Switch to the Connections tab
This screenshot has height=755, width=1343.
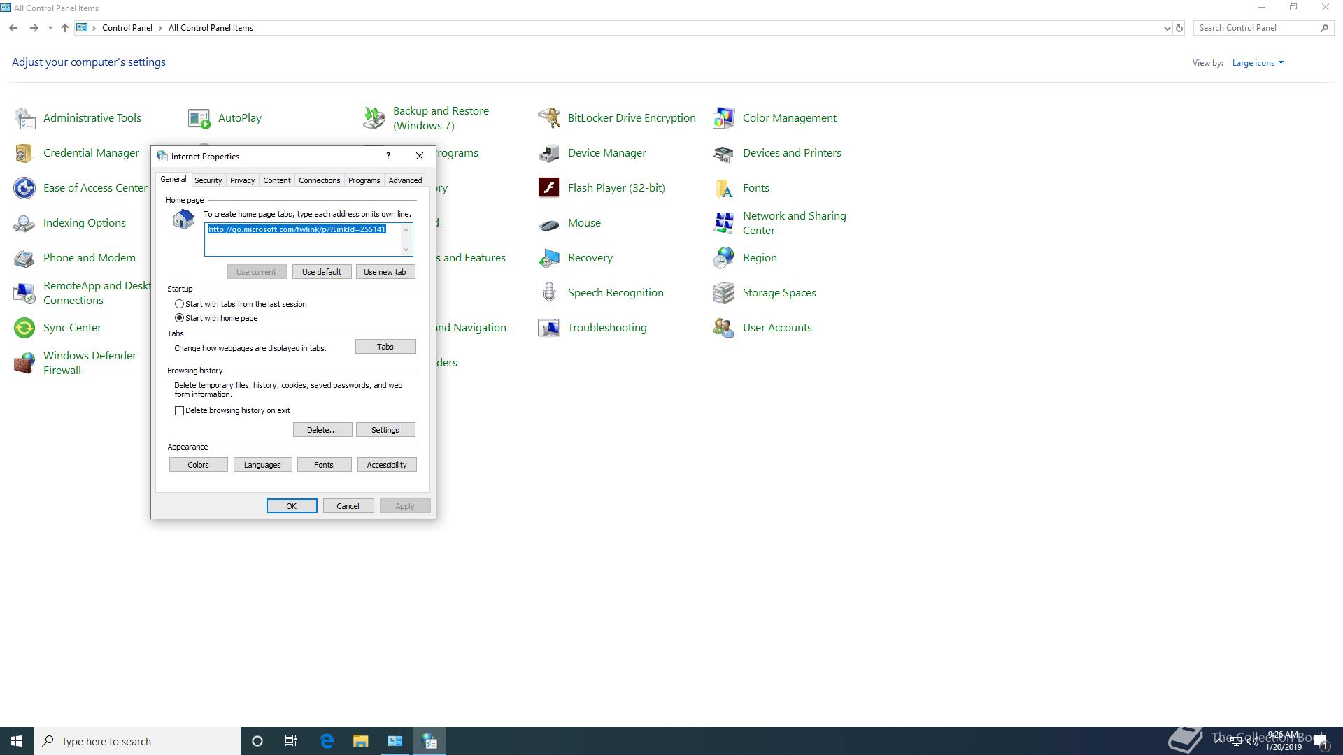pos(319,180)
